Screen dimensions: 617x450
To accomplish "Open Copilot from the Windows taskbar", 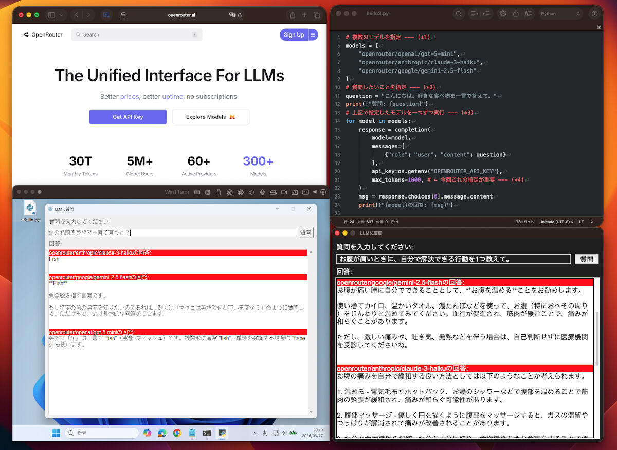I will (x=148, y=433).
